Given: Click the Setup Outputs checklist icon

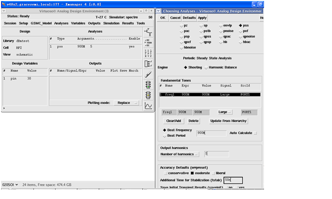Looking at the screenshot, I should tap(148, 64).
